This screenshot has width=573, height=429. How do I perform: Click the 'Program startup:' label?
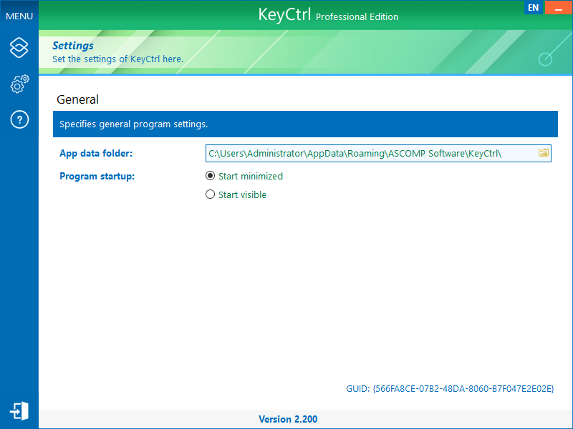[x=97, y=176]
